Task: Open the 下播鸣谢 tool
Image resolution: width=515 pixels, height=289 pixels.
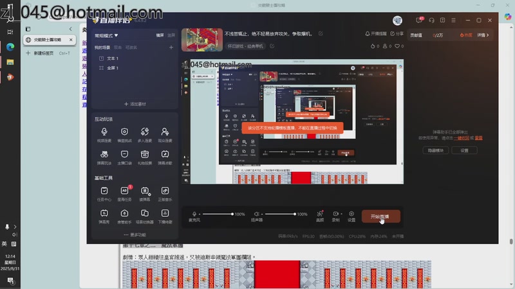Action: (165, 216)
